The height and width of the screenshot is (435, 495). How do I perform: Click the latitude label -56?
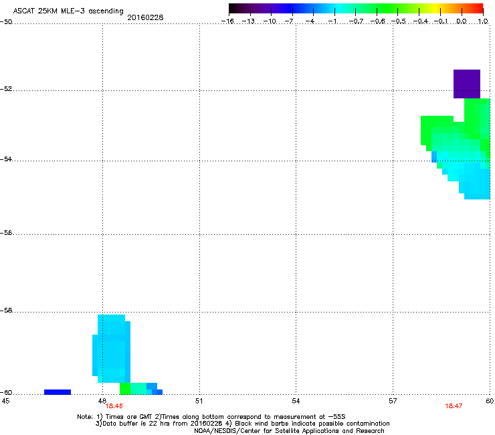point(6,233)
